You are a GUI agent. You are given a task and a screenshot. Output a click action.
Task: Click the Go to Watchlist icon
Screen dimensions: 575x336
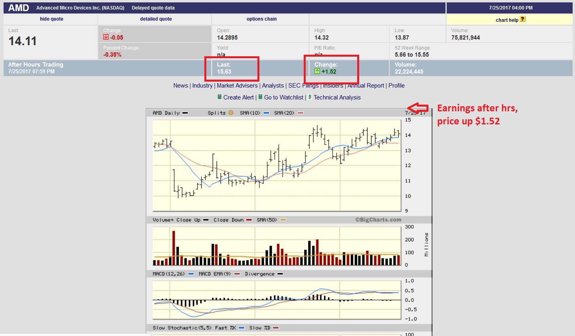(260, 97)
